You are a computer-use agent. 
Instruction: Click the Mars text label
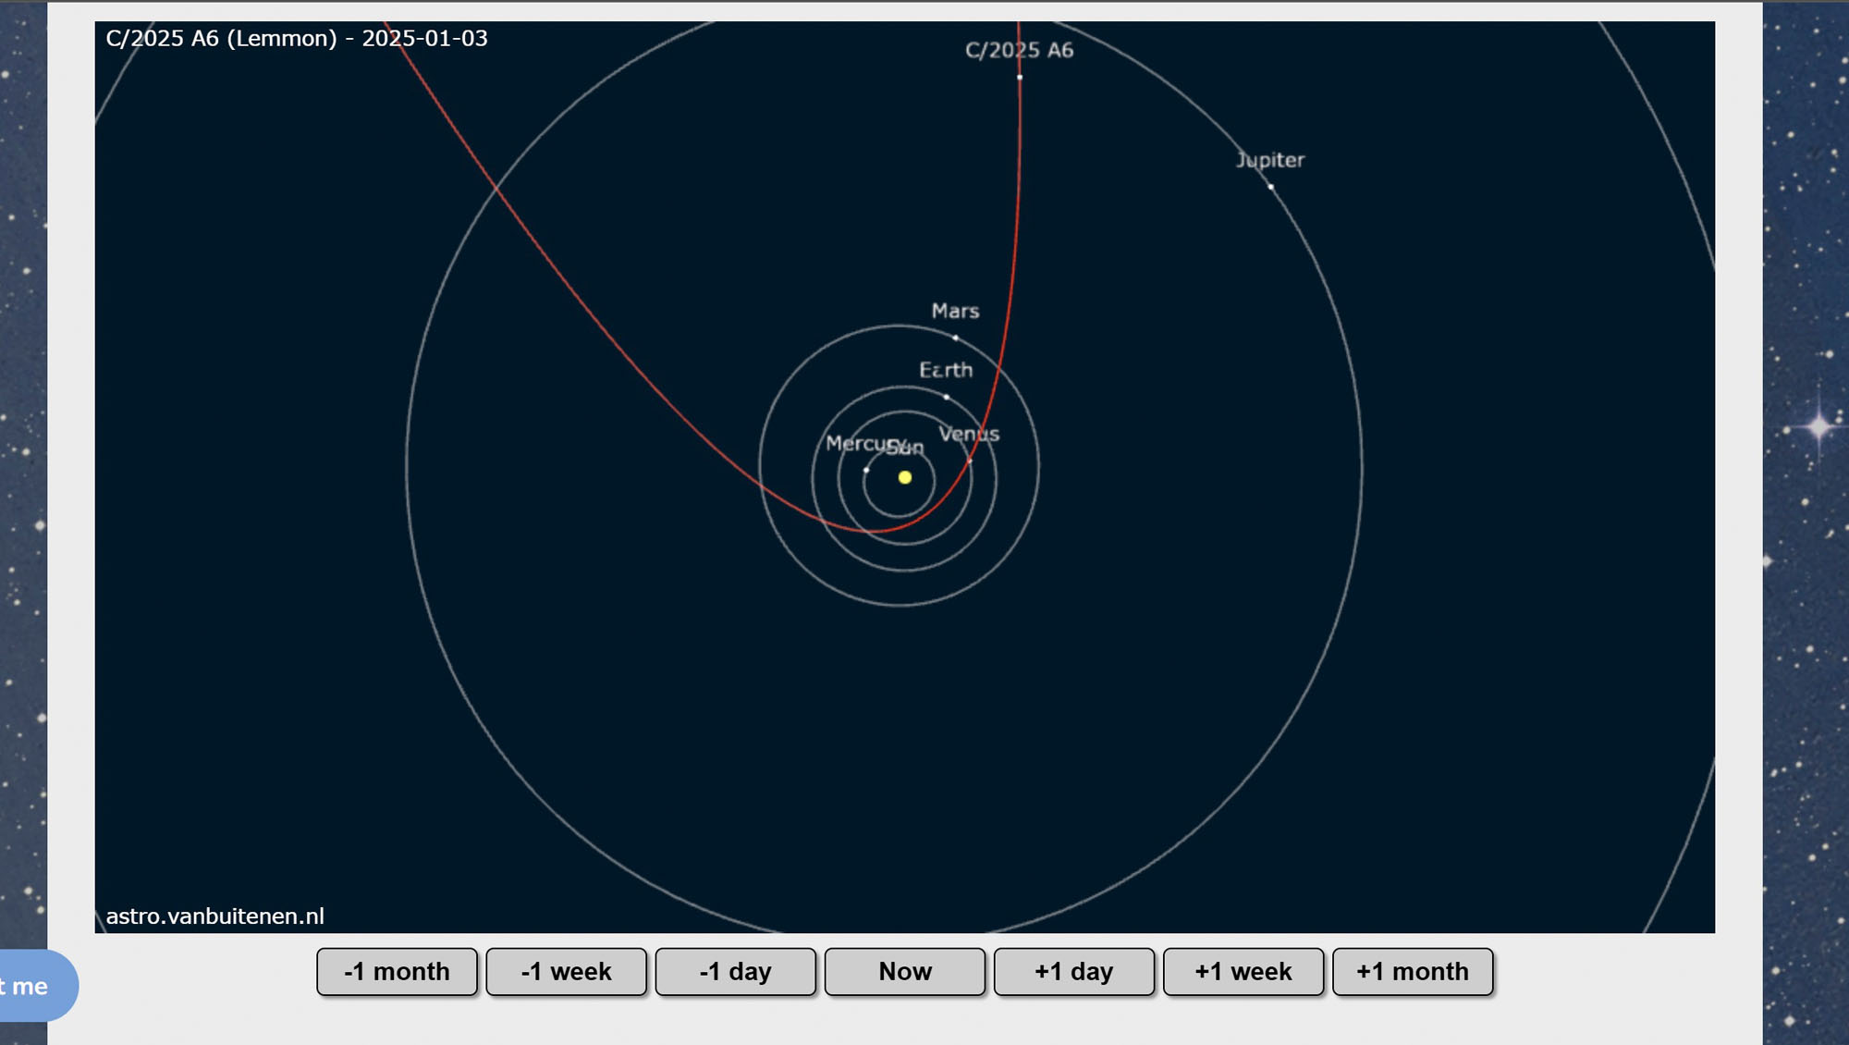(x=955, y=311)
